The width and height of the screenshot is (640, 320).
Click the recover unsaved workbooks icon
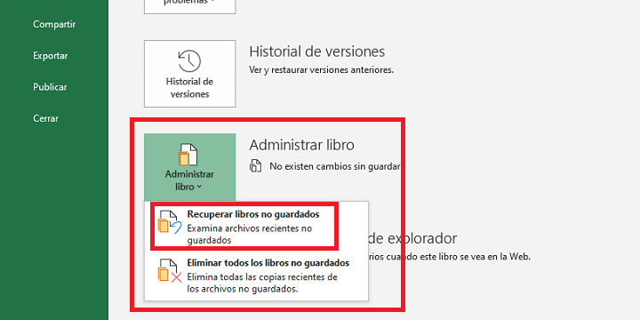coord(169,222)
